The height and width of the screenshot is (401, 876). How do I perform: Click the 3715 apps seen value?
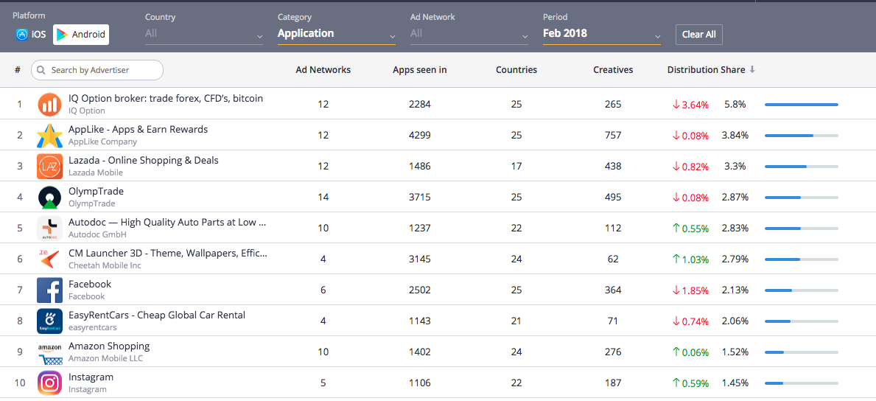[x=419, y=198]
